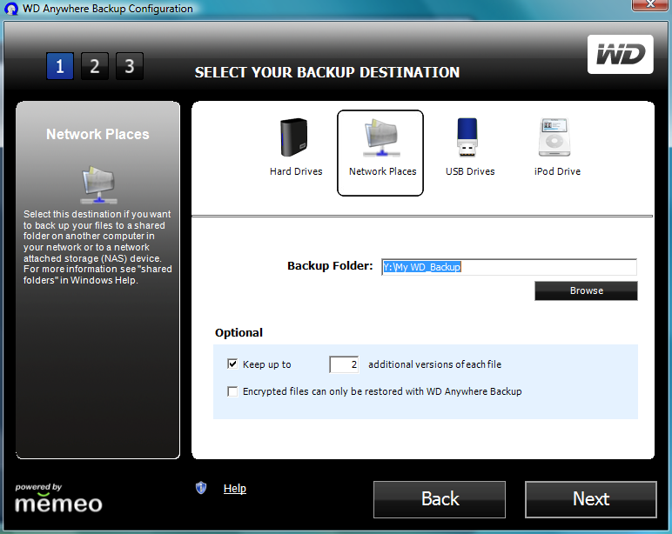The image size is (672, 534).
Task: Go to step 3 of the wizard
Action: coord(130,66)
